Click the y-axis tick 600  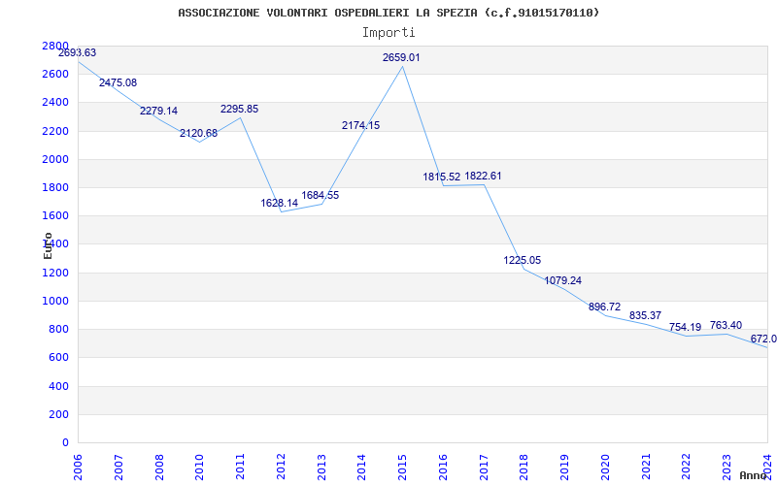click(x=59, y=357)
